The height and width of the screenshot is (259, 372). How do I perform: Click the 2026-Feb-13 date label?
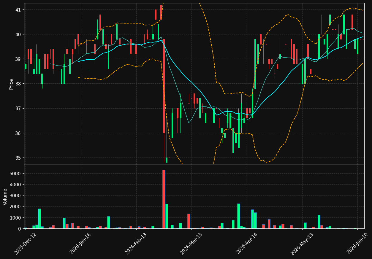pyautogui.click(x=136, y=244)
